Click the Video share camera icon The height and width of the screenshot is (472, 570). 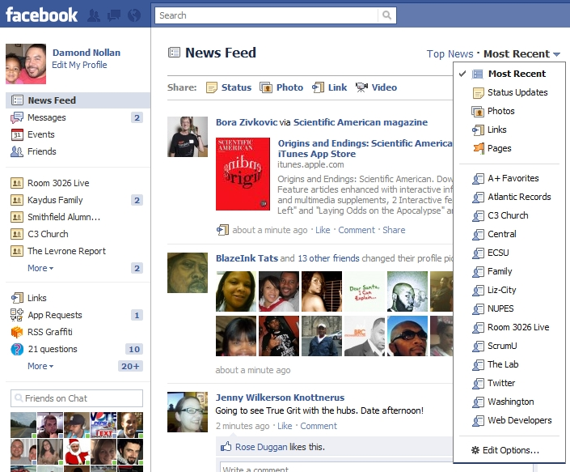pyautogui.click(x=361, y=87)
